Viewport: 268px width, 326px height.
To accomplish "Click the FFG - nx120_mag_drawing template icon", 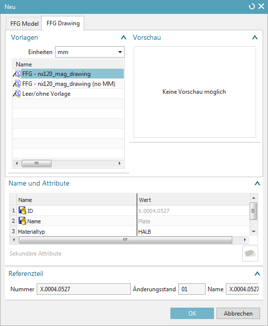I will click(17, 74).
